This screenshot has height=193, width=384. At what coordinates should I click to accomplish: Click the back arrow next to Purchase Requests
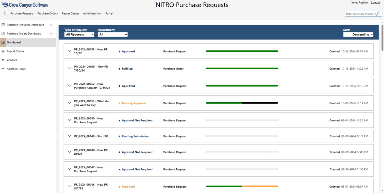(4, 13)
